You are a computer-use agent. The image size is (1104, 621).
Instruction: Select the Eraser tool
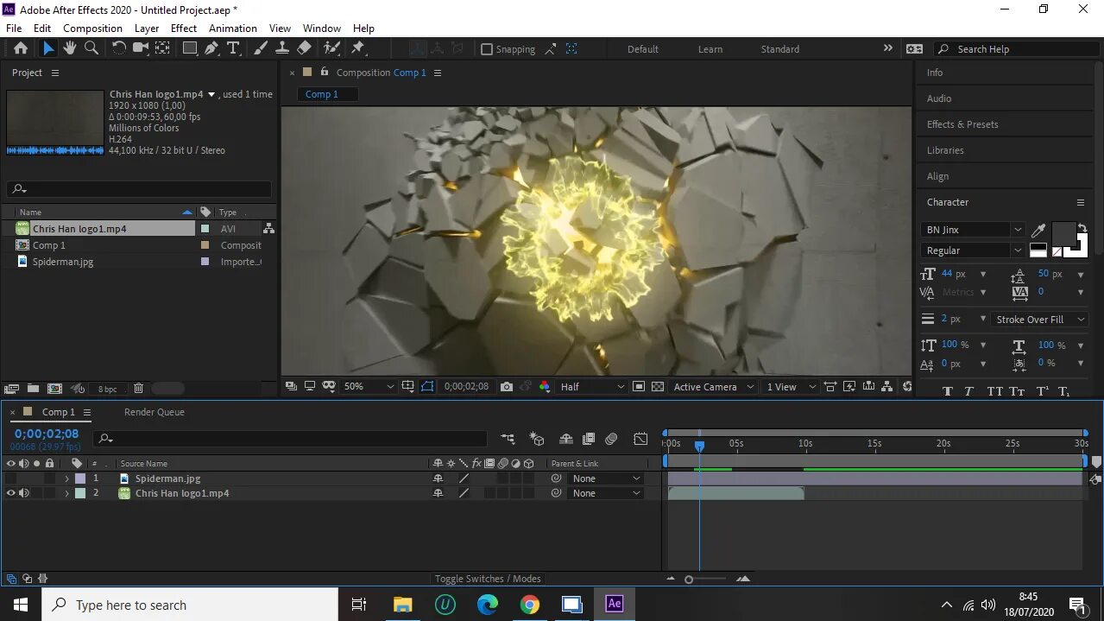coord(304,48)
